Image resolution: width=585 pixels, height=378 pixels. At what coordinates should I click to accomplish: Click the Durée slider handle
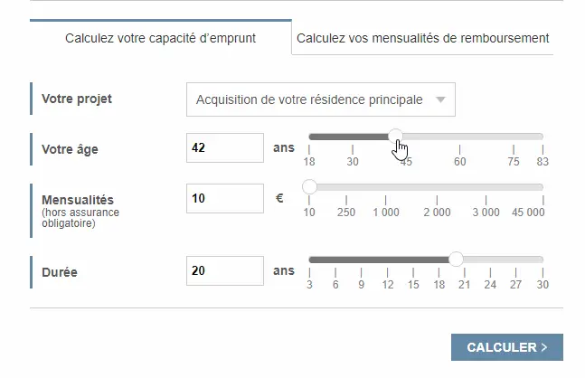pos(457,260)
